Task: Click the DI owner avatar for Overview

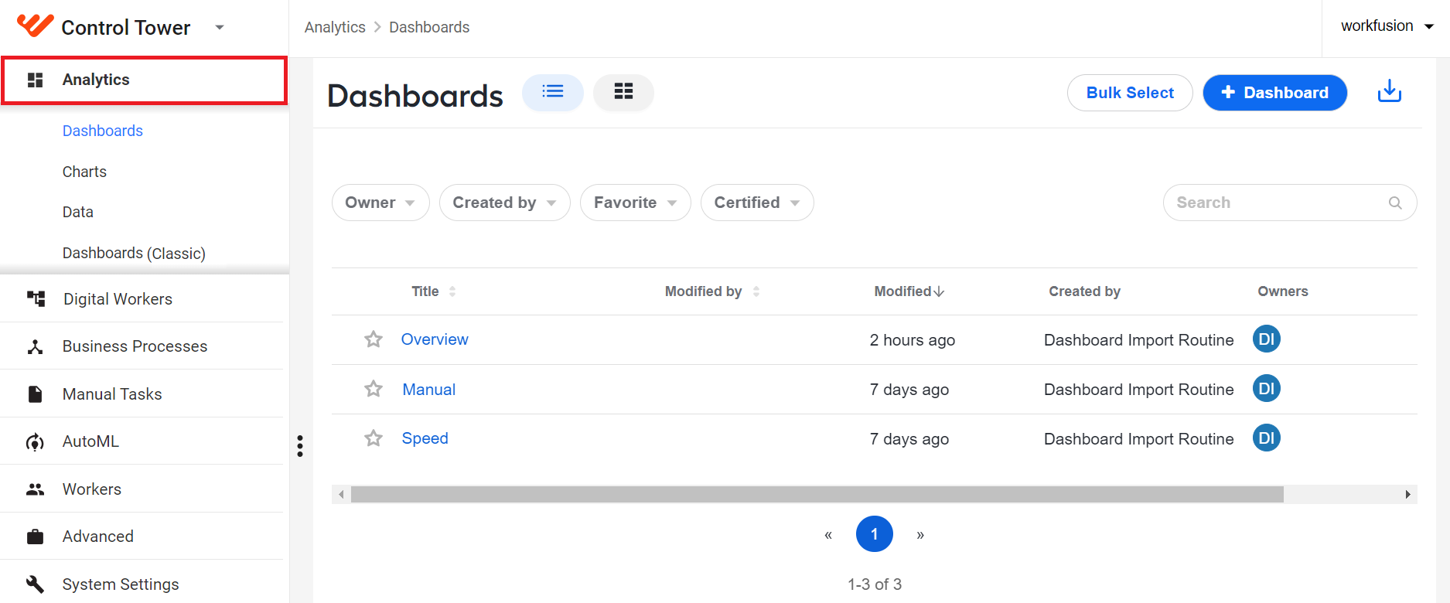Action: [1266, 339]
